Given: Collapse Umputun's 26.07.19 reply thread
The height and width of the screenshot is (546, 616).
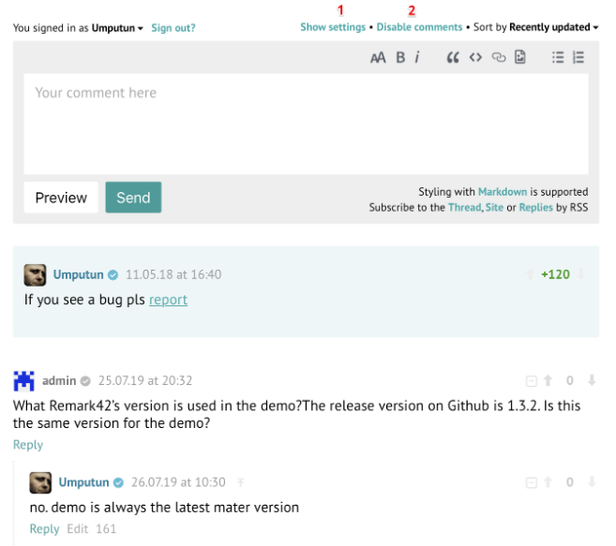Looking at the screenshot, I should pos(531,482).
